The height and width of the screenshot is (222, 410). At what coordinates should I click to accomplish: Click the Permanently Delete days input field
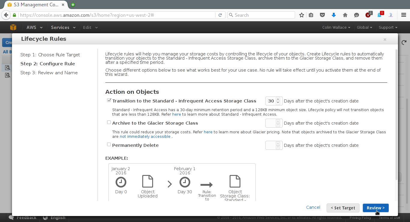[x=271, y=145]
